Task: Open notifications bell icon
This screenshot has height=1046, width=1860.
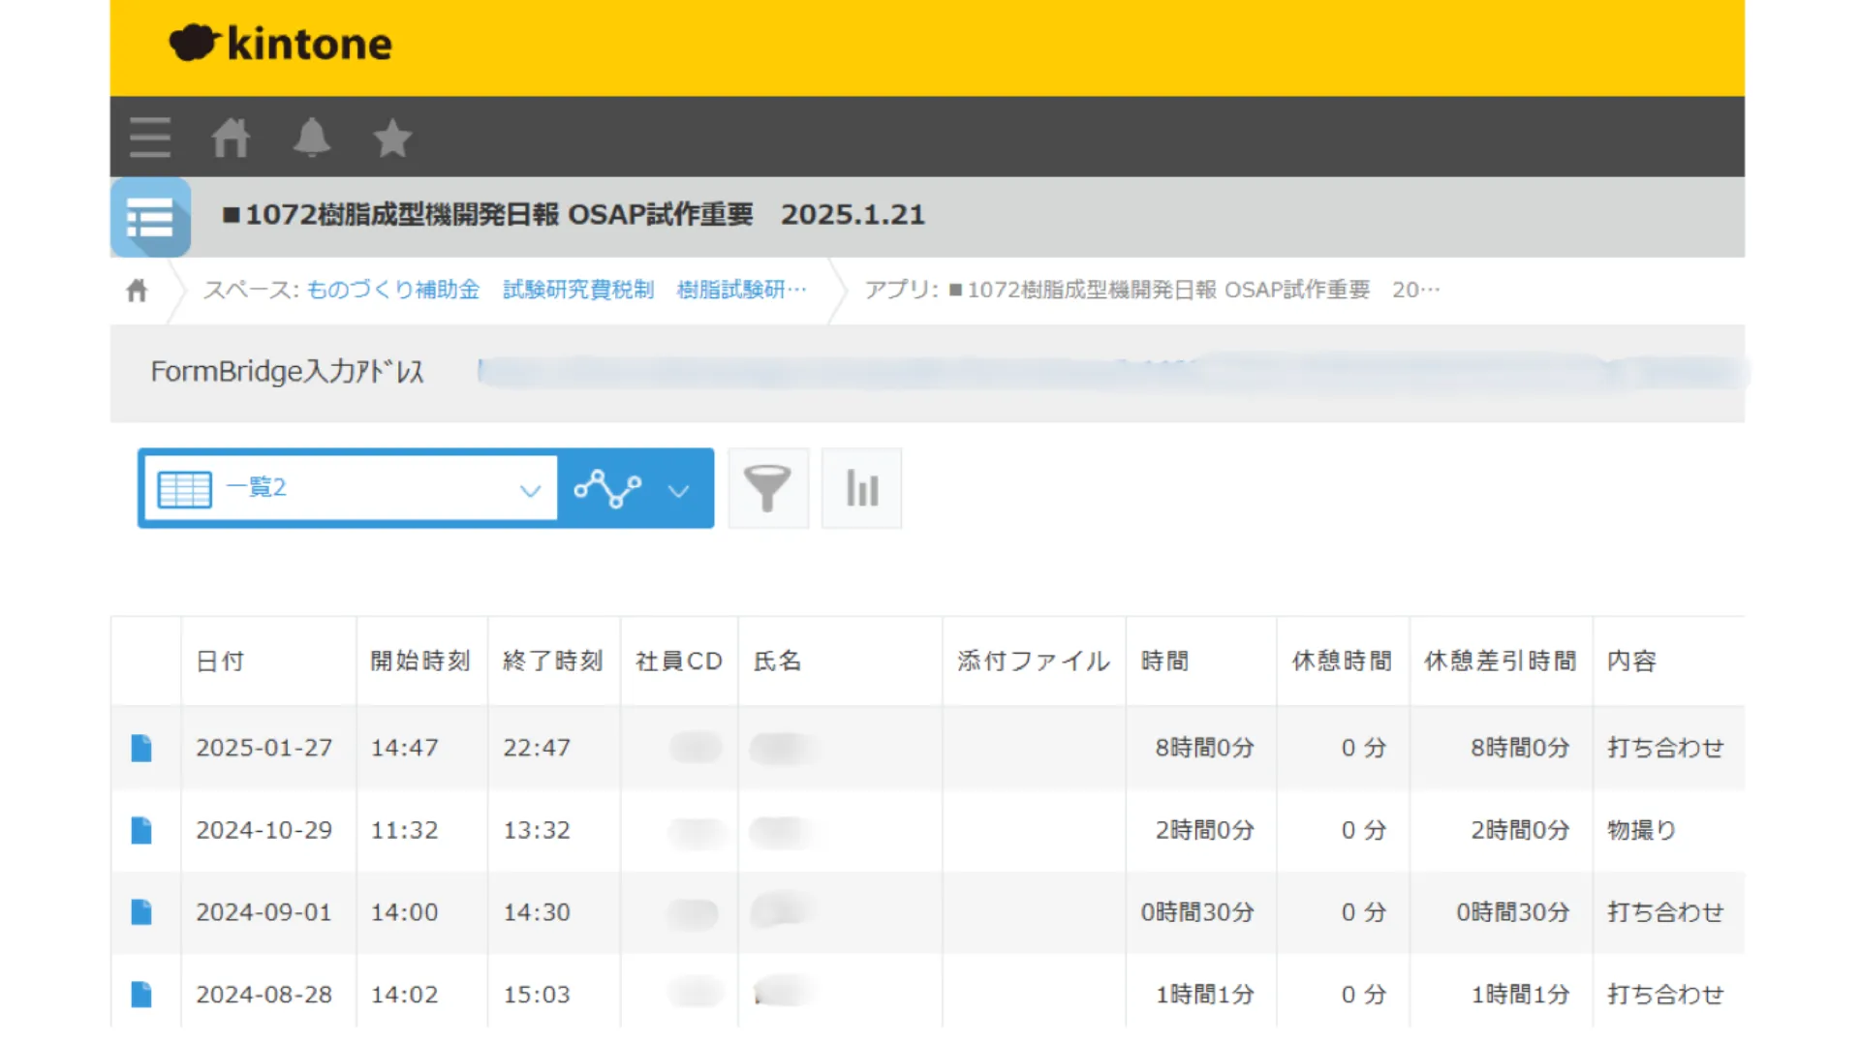Action: [x=311, y=138]
